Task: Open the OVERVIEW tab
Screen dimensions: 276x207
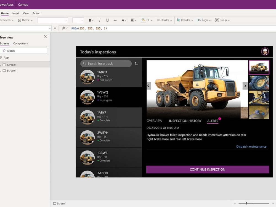Action: [x=154, y=121]
